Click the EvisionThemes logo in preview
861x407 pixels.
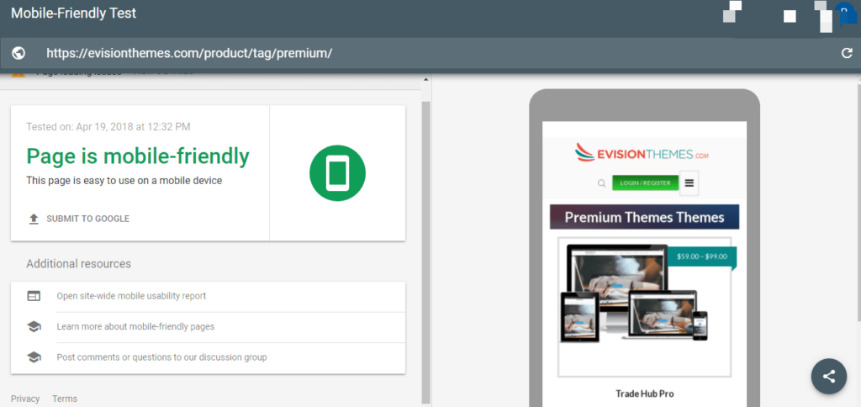(x=642, y=152)
